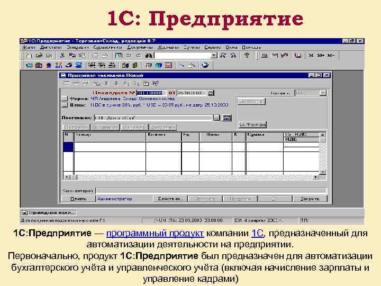This screenshot has height=286, width=381.
Task: Open the Действия menu
Action: click(51, 47)
